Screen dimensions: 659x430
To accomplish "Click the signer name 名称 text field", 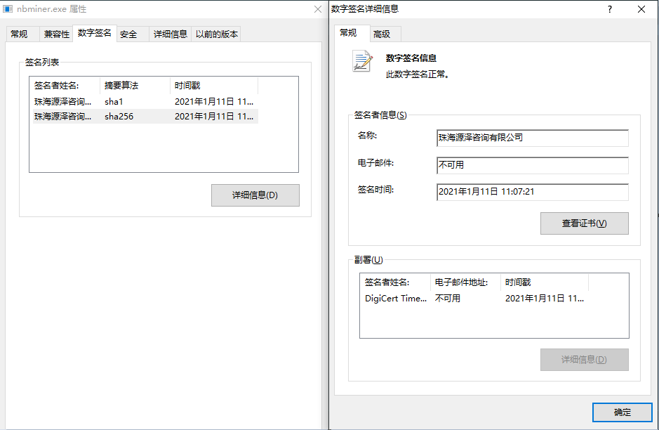I will tap(532, 138).
